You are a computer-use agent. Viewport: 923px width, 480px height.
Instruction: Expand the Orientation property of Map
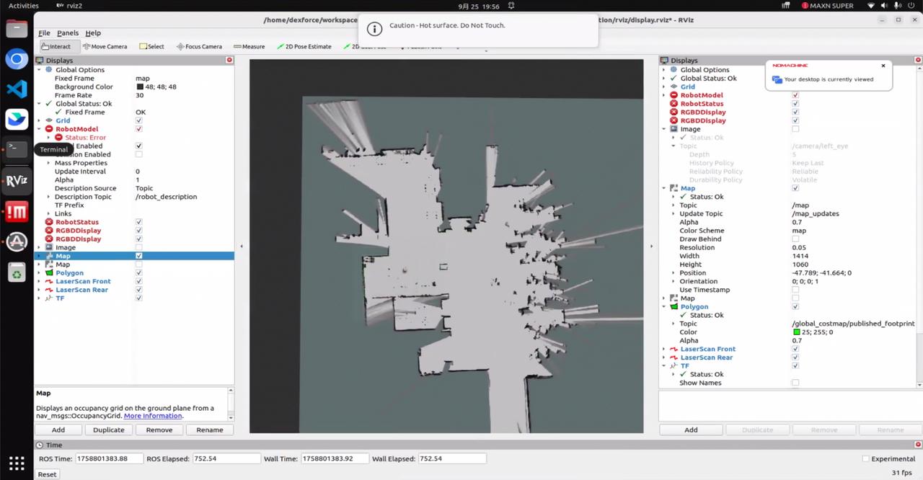pos(674,281)
